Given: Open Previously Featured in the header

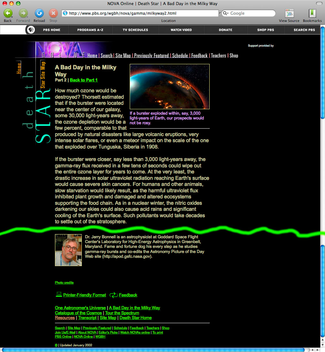Looking at the screenshot, I should [151, 56].
